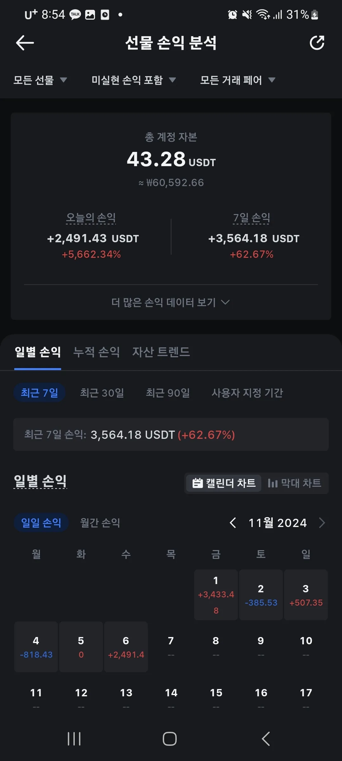Tap next month chevron beside 11월 2024
Image resolution: width=342 pixels, height=761 pixels.
pyautogui.click(x=322, y=523)
